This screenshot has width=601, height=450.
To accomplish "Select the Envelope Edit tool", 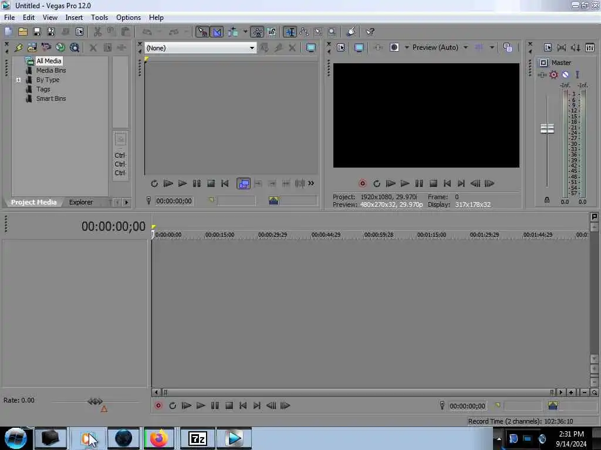I will click(x=305, y=32).
